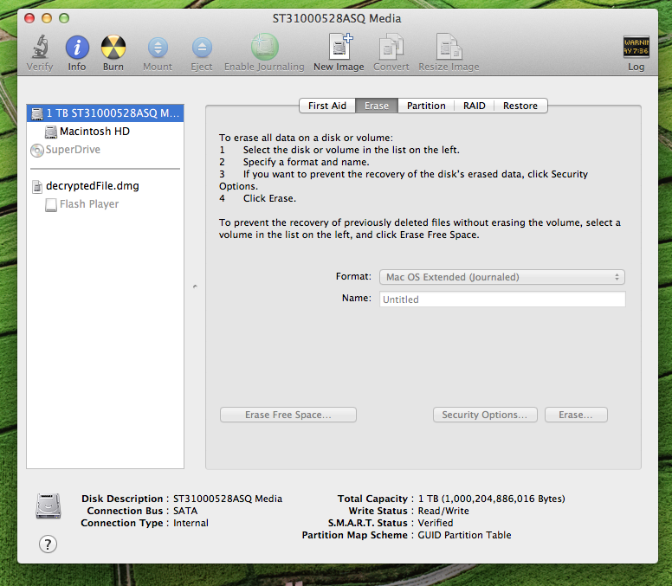Click the Name text field
The image size is (672, 586).
(502, 299)
